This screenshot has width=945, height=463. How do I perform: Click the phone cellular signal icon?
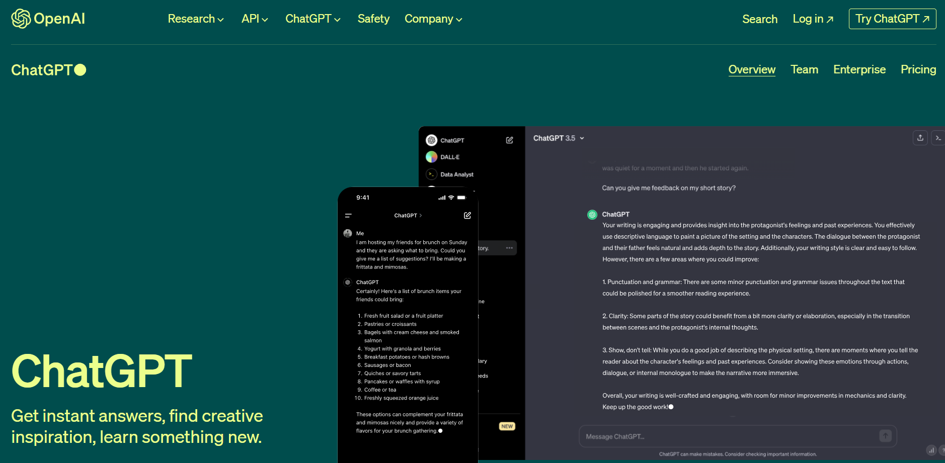point(442,198)
